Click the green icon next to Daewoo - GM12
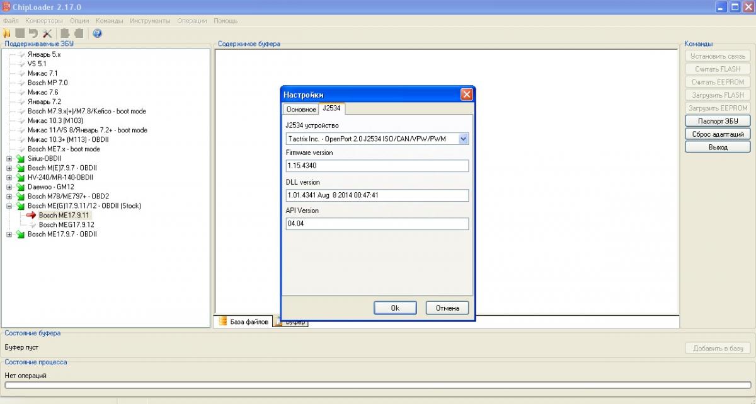This screenshot has height=404, width=756. [21, 187]
